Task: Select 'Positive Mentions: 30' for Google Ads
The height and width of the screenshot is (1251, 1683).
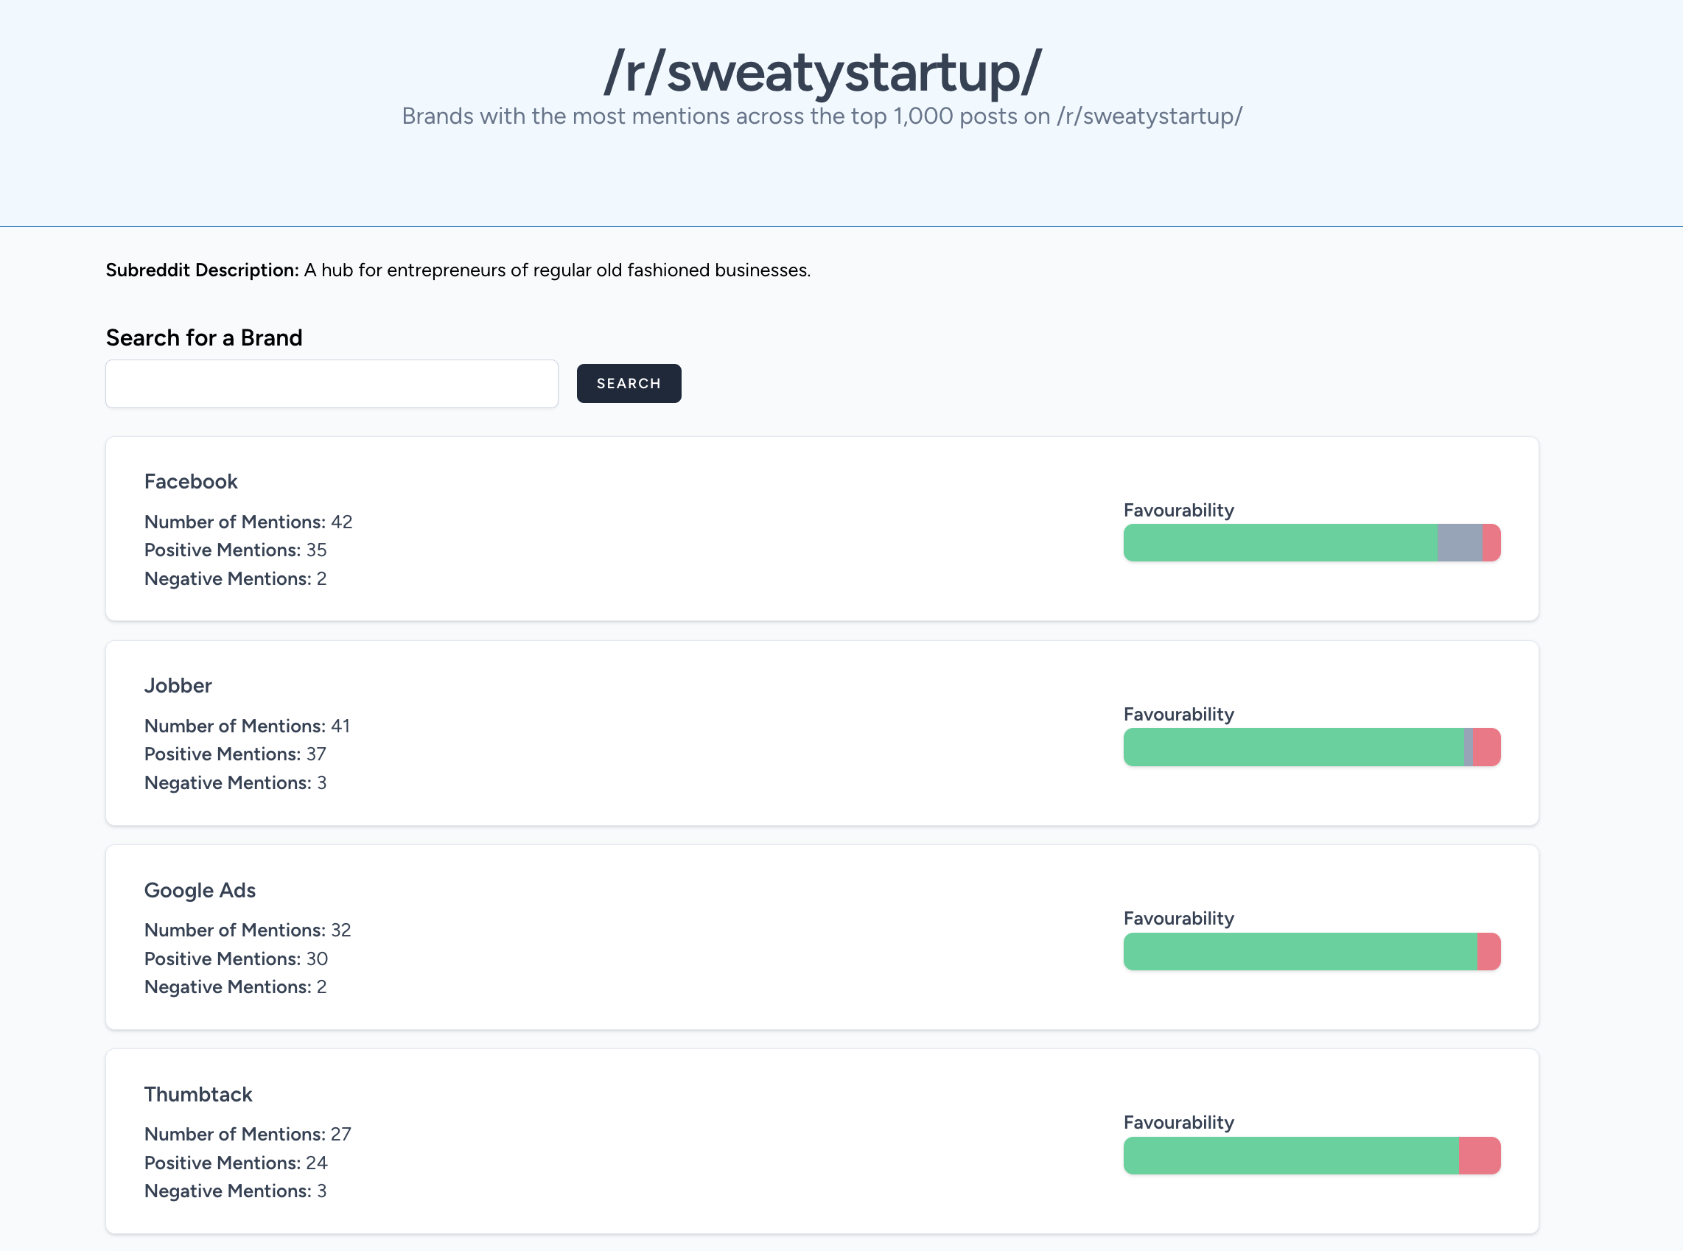Action: point(237,959)
